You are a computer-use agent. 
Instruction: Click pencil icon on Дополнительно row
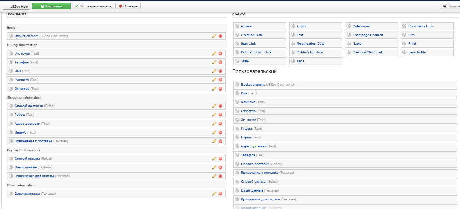tap(214, 194)
